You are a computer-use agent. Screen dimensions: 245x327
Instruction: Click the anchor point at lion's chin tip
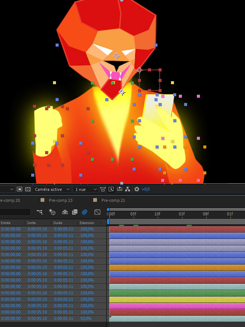coord(122,92)
